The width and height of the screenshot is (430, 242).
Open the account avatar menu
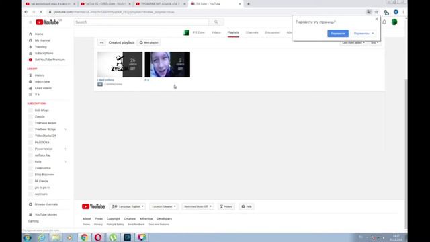coord(394,22)
